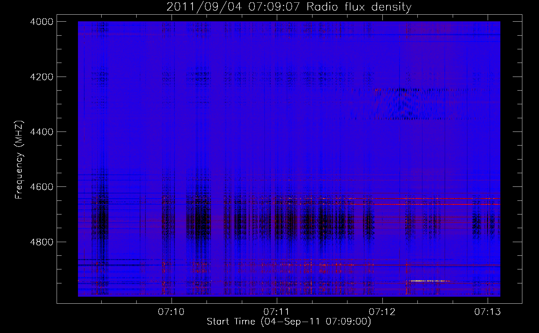Image resolution: width=539 pixels, height=333 pixels.
Task: Click the 'Start Time (04-Sep-11 07:09:00)' axis title
Action: point(289,322)
